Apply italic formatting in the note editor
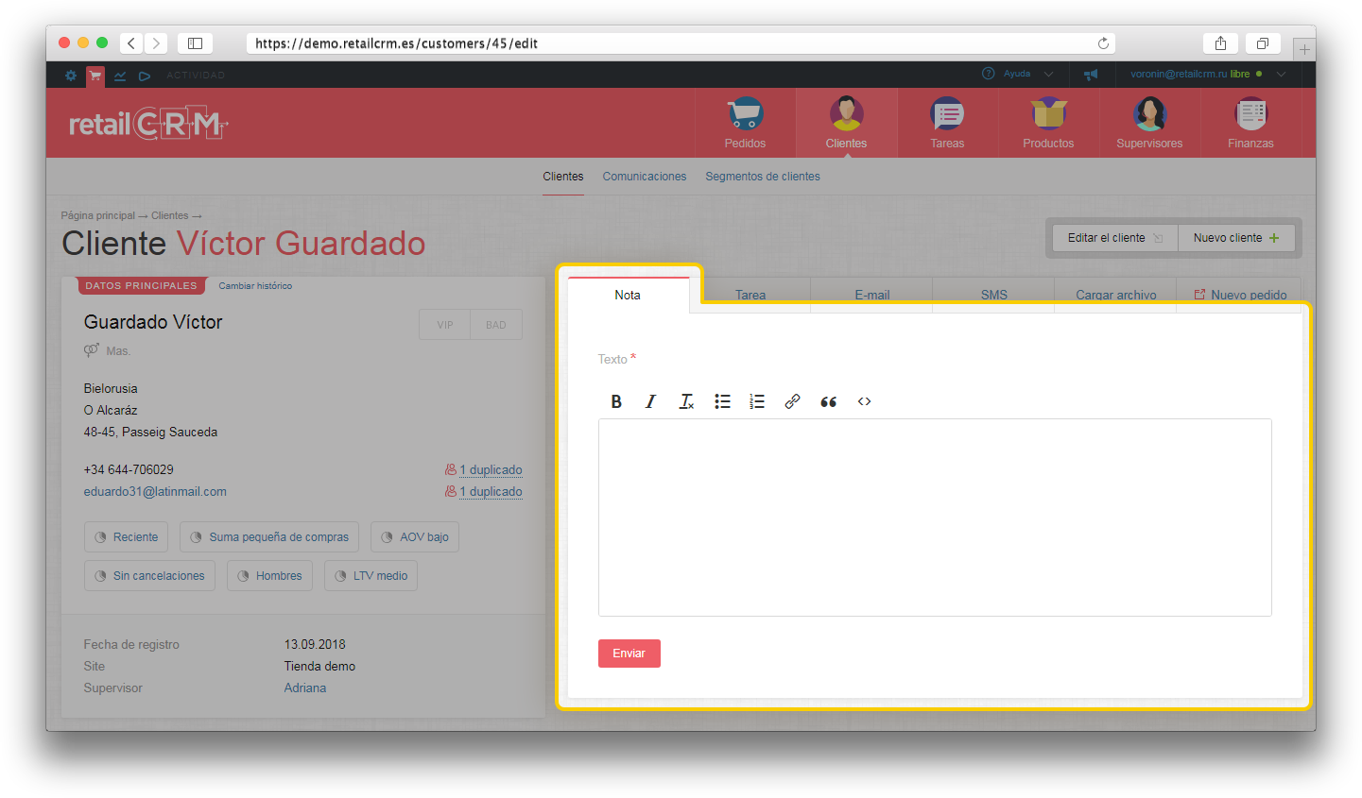 click(x=650, y=401)
